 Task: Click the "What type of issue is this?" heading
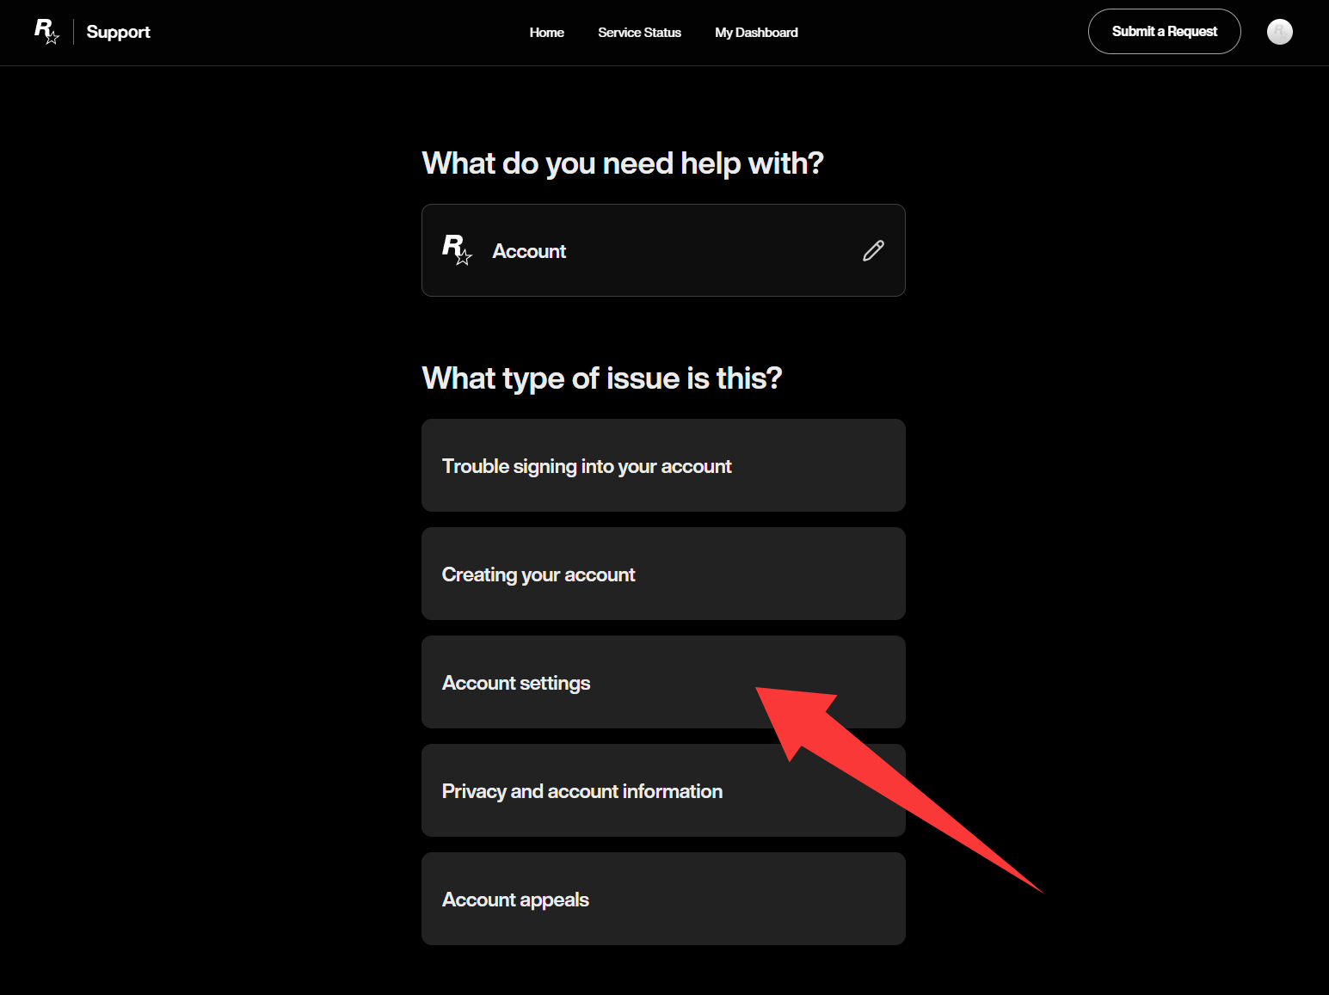tap(601, 378)
